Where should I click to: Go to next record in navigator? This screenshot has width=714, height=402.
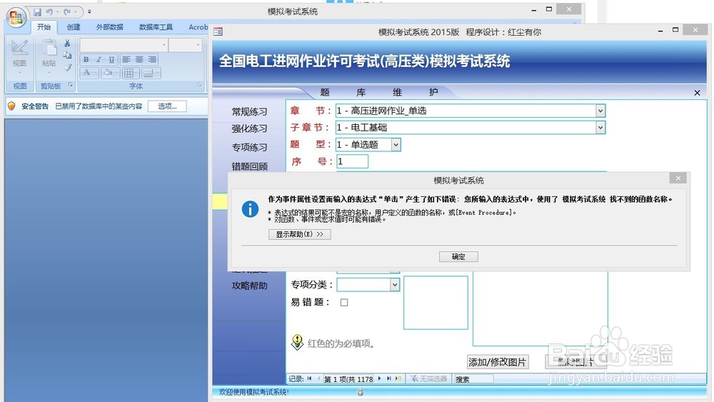(379, 378)
